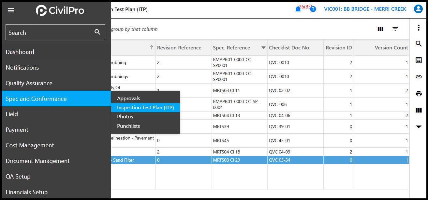Click the checklist details icon in the sidebar
This screenshot has width=428, height=200.
coord(419,60)
